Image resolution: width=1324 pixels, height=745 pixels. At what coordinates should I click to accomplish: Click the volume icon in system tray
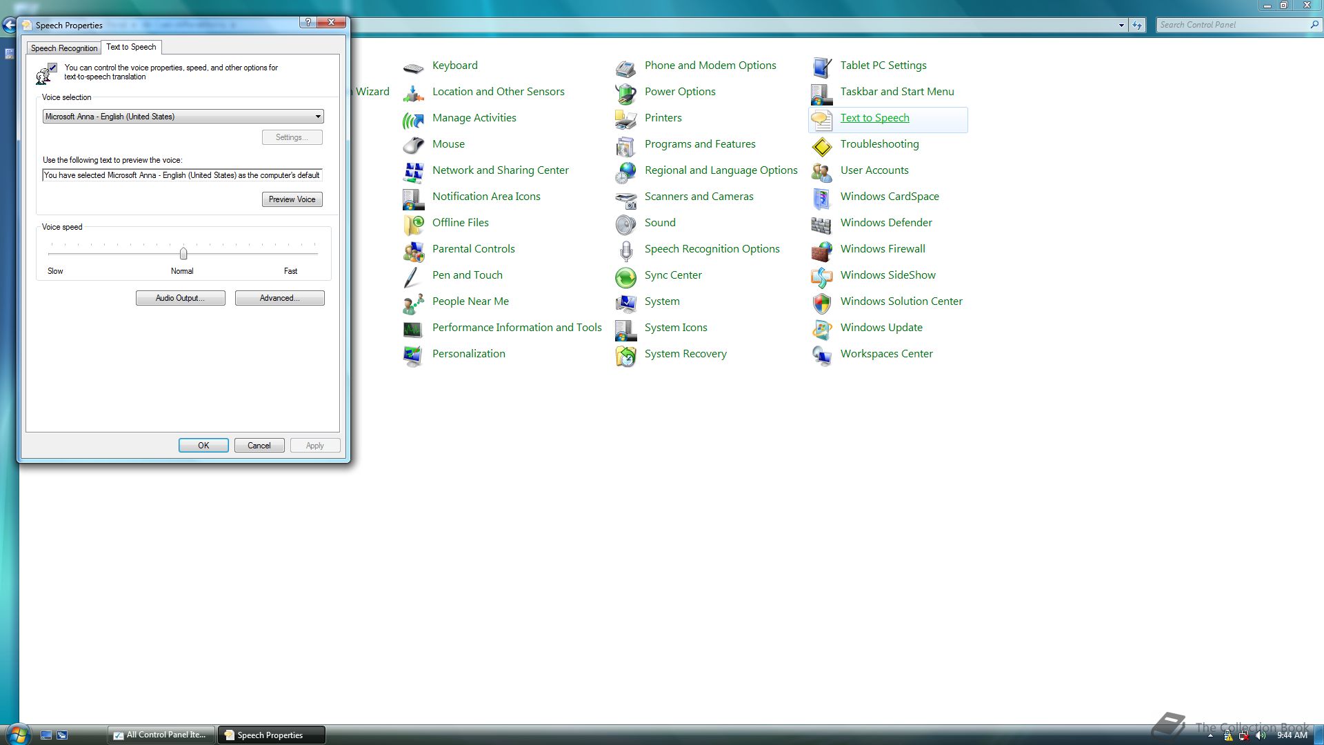tap(1261, 735)
